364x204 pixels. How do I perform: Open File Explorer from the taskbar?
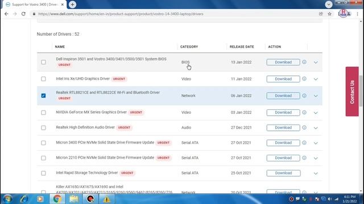(74, 199)
